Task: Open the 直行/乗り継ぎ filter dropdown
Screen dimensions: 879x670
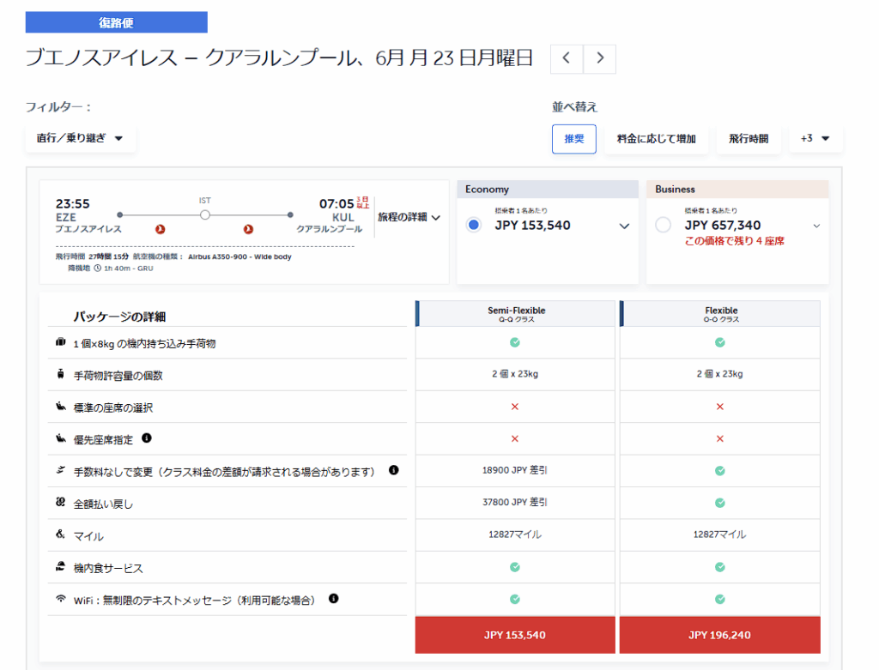Action: (x=81, y=138)
